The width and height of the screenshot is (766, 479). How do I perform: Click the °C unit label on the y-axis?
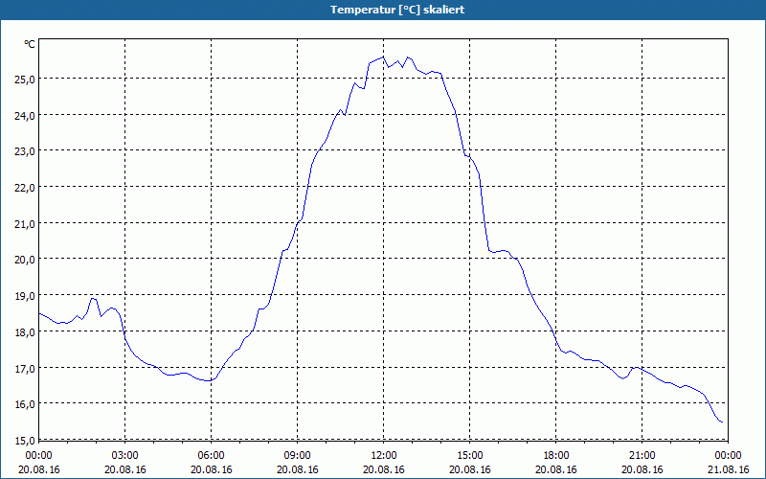tap(29, 44)
